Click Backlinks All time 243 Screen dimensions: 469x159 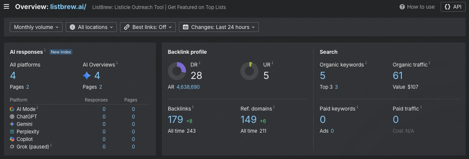[182, 131]
